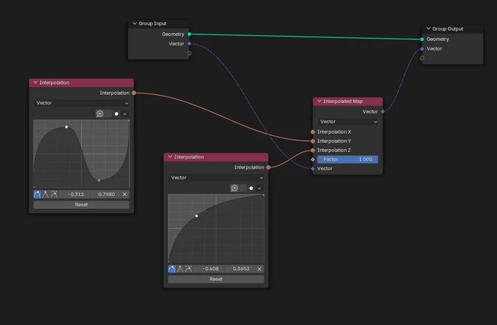Click the Geometry label in Group Input
497x325 pixels.
[173, 34]
